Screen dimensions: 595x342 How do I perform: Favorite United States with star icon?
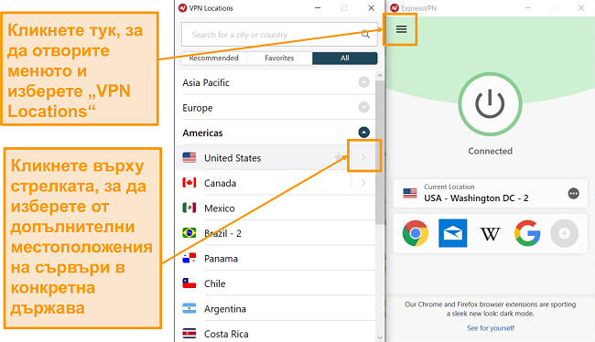(338, 157)
